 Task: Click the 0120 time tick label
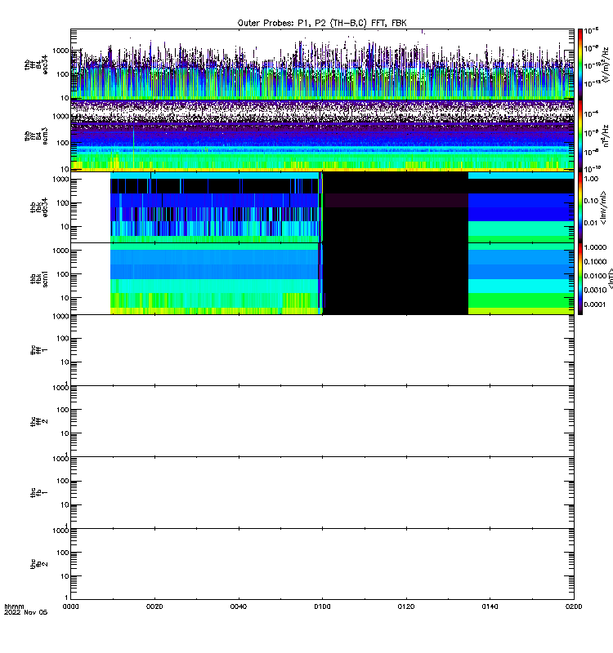406,606
